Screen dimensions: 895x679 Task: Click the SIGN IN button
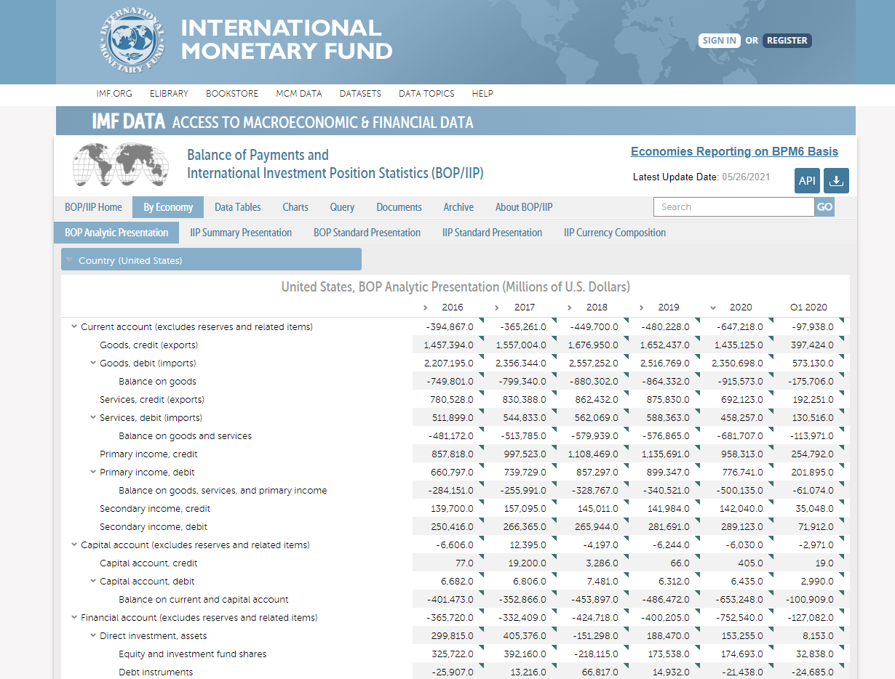click(719, 41)
